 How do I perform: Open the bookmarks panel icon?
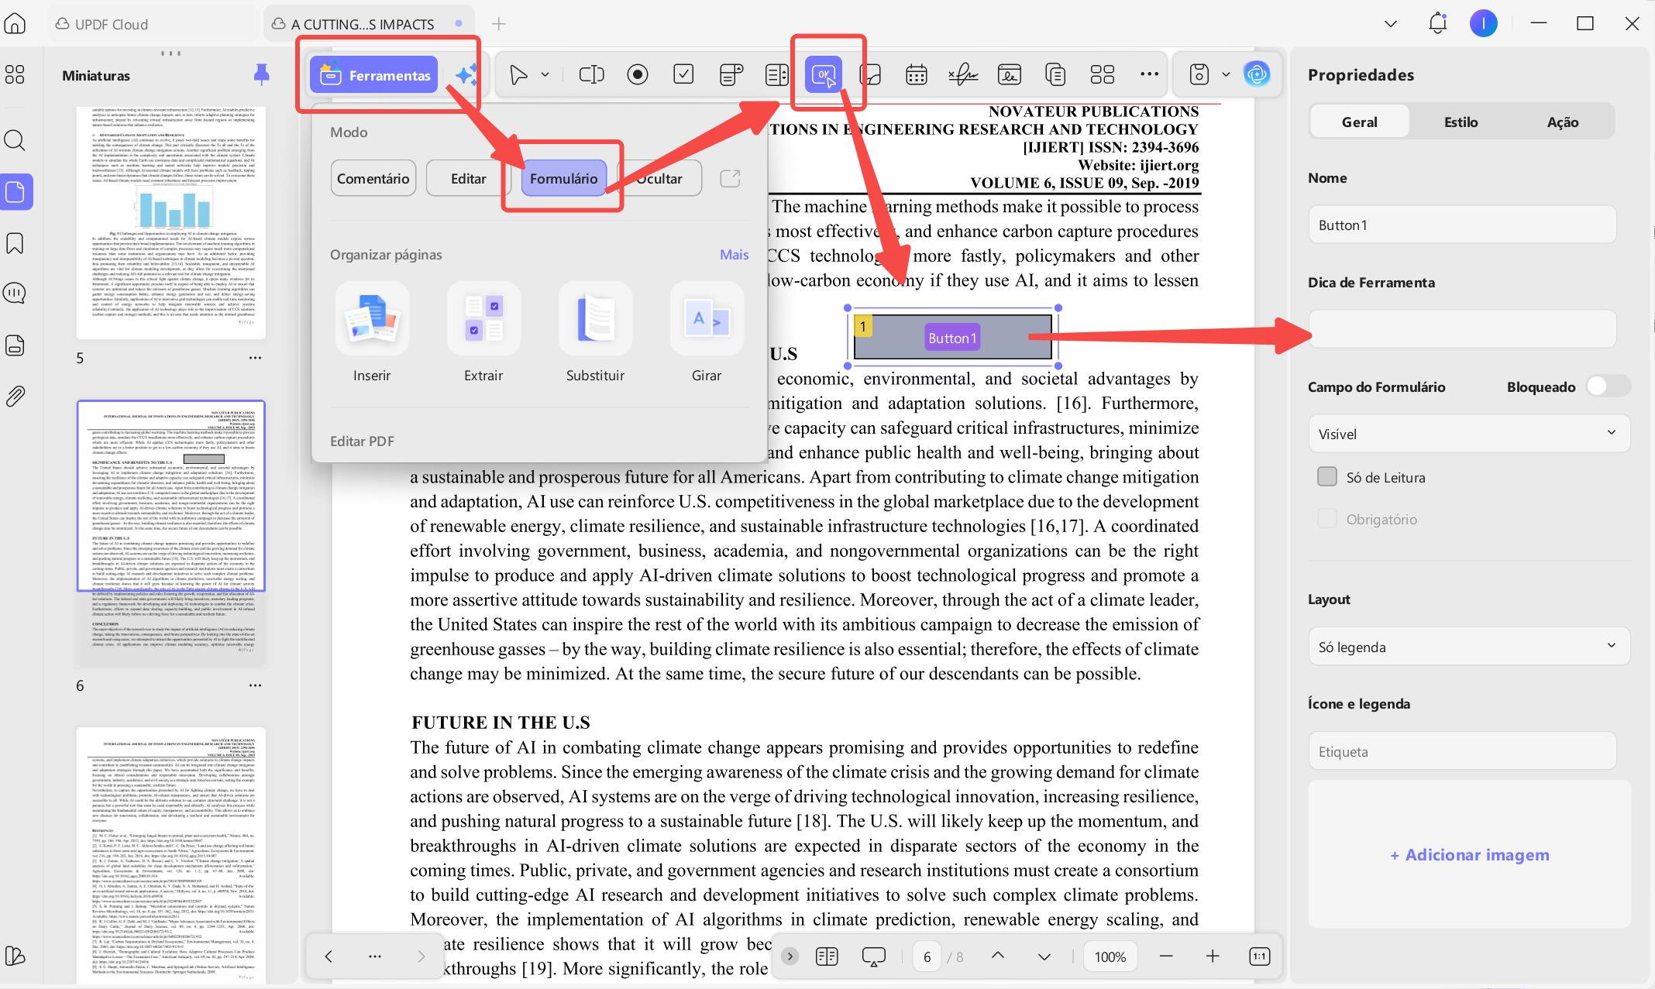click(15, 243)
